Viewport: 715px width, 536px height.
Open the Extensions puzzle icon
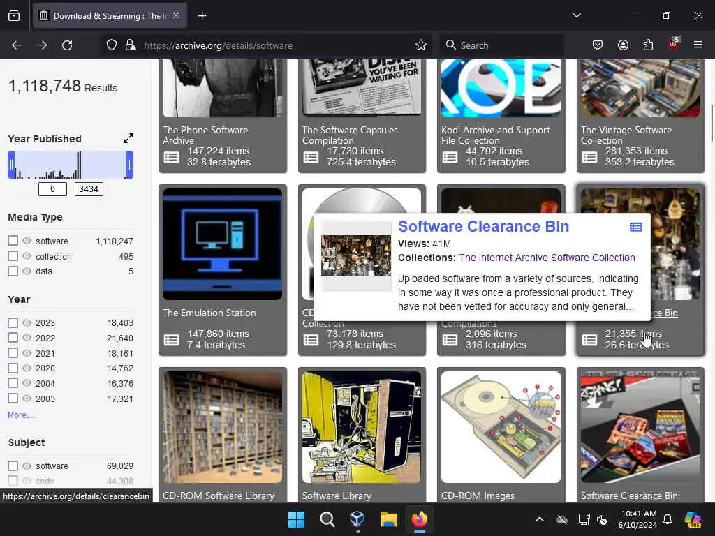[x=648, y=45]
